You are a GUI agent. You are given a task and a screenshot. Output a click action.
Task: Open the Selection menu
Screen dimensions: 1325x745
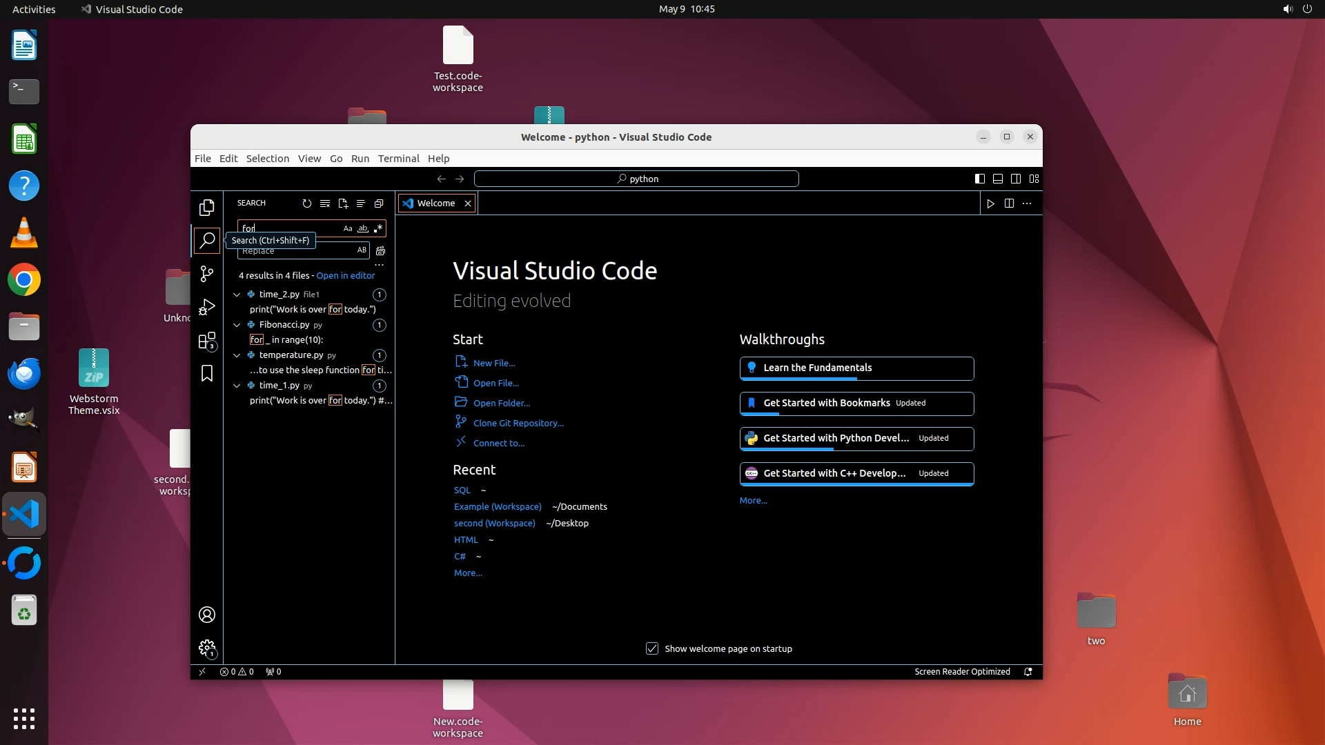[x=267, y=159]
